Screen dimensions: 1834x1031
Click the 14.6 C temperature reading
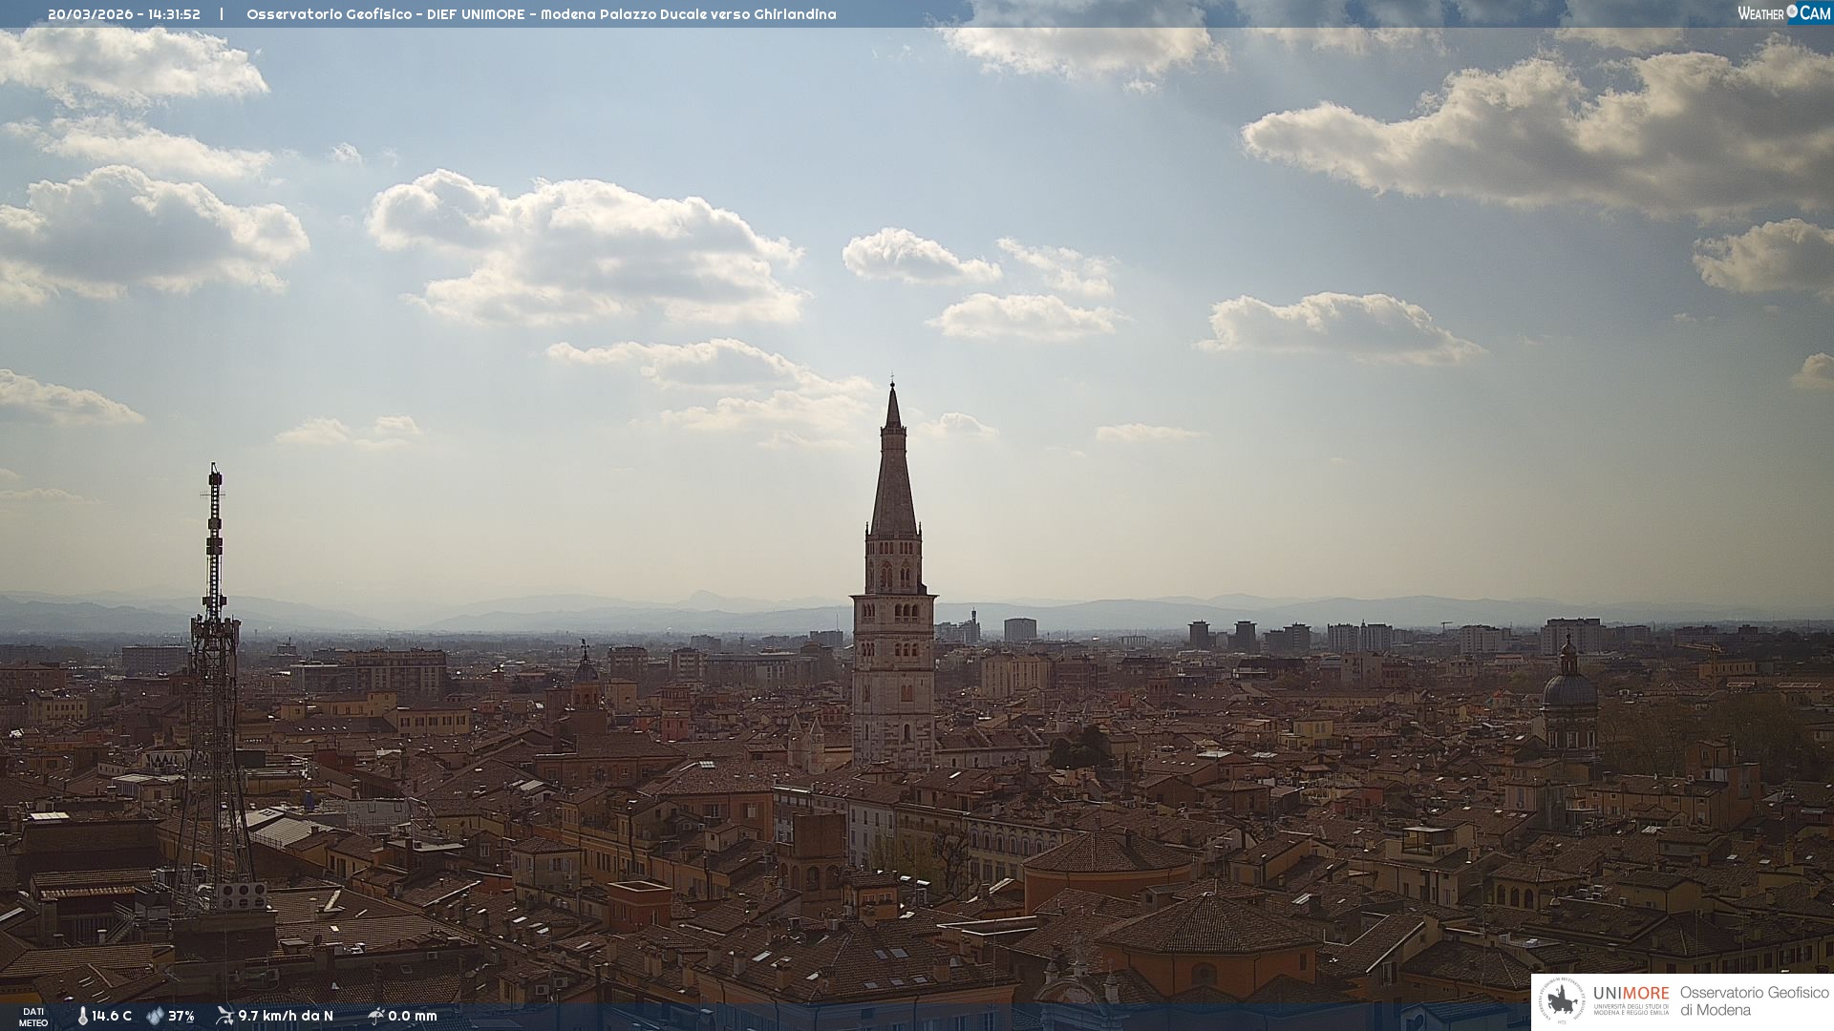pyautogui.click(x=112, y=1016)
